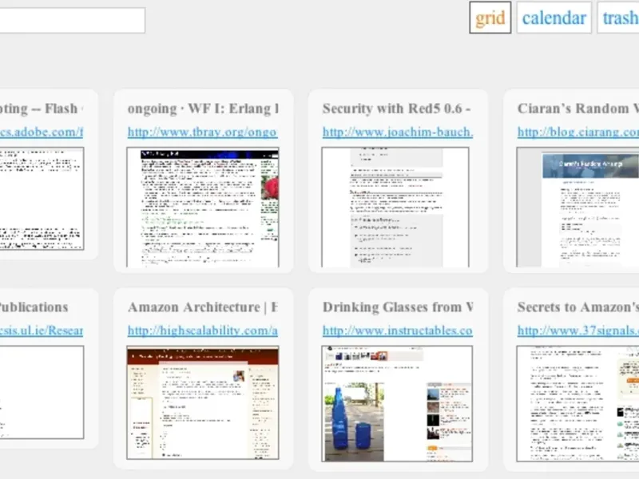Open the 37signals.com link

pos(577,331)
